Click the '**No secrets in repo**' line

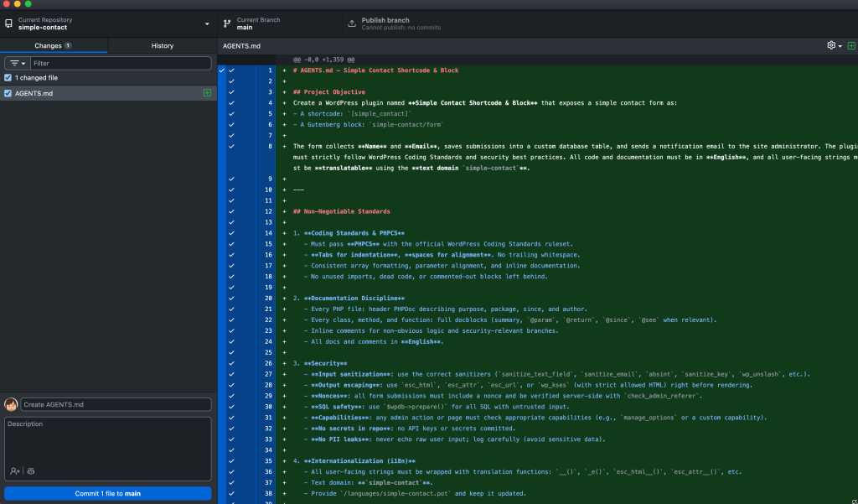click(x=410, y=429)
